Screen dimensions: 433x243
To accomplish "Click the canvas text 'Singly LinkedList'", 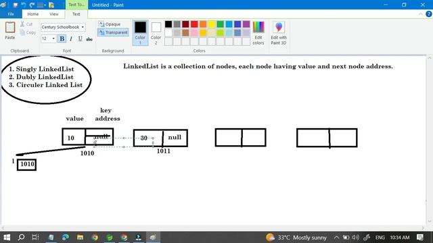I will [45, 69].
